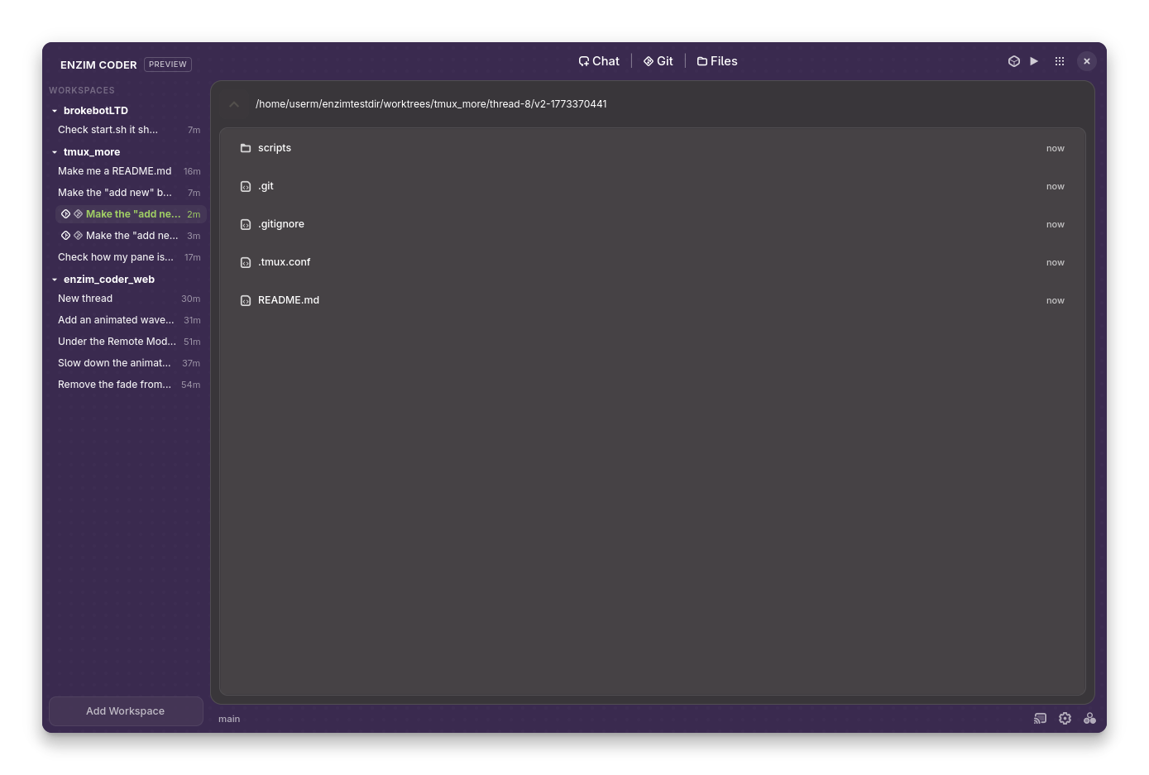Click the Add Workspace button

[126, 710]
